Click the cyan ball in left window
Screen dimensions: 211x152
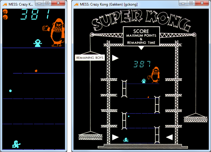(10, 91)
